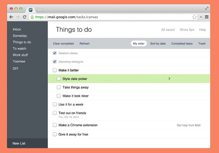219x153 pixels.
Task: Check off Use it for a week
Action: [x=55, y=104]
